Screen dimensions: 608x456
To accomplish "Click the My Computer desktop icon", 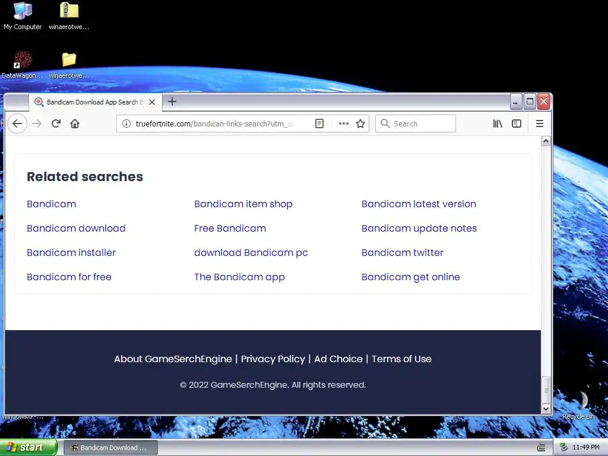I will [x=23, y=16].
